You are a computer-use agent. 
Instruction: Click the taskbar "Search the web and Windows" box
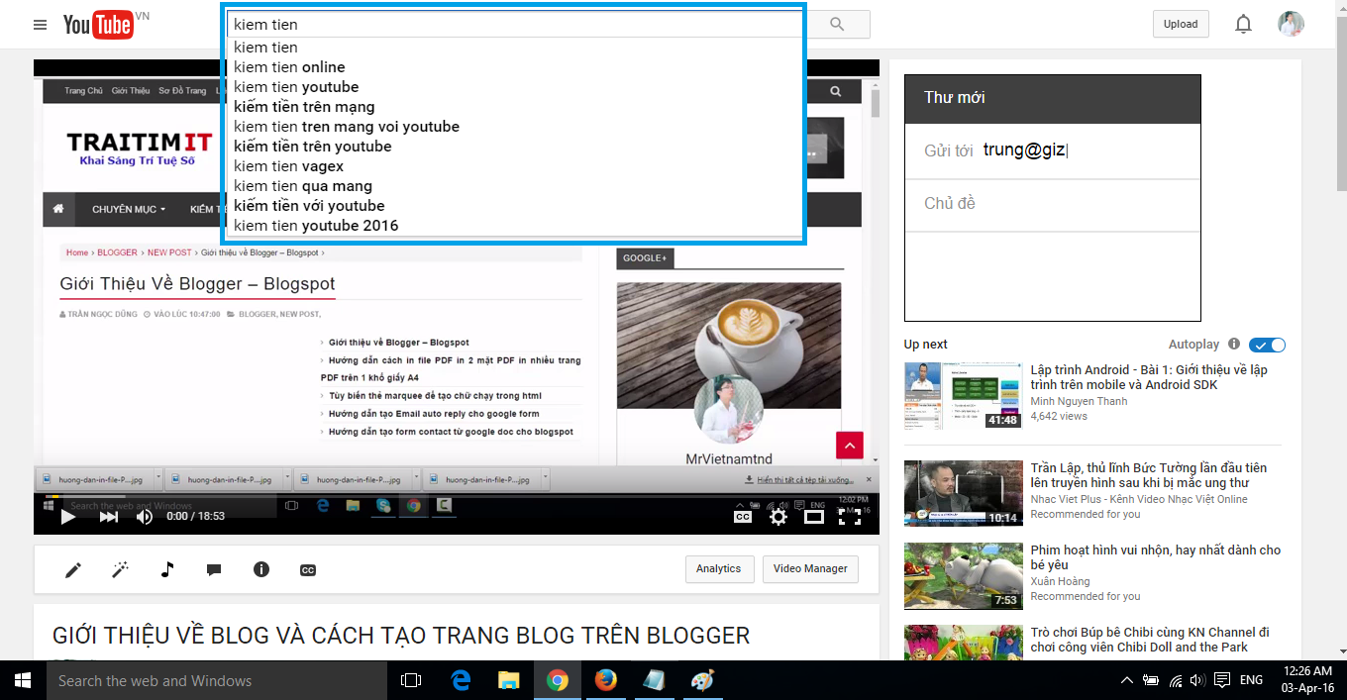[x=217, y=680]
